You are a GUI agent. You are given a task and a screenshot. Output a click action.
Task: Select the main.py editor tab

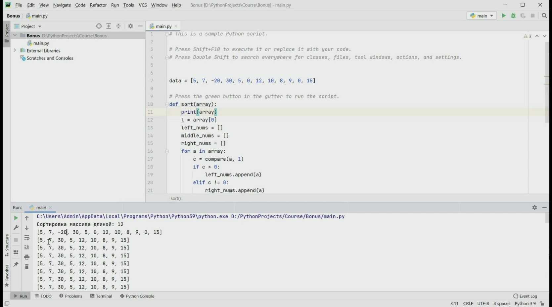(x=163, y=26)
